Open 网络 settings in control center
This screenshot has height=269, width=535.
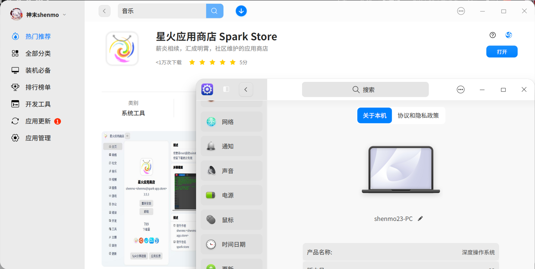click(x=232, y=122)
